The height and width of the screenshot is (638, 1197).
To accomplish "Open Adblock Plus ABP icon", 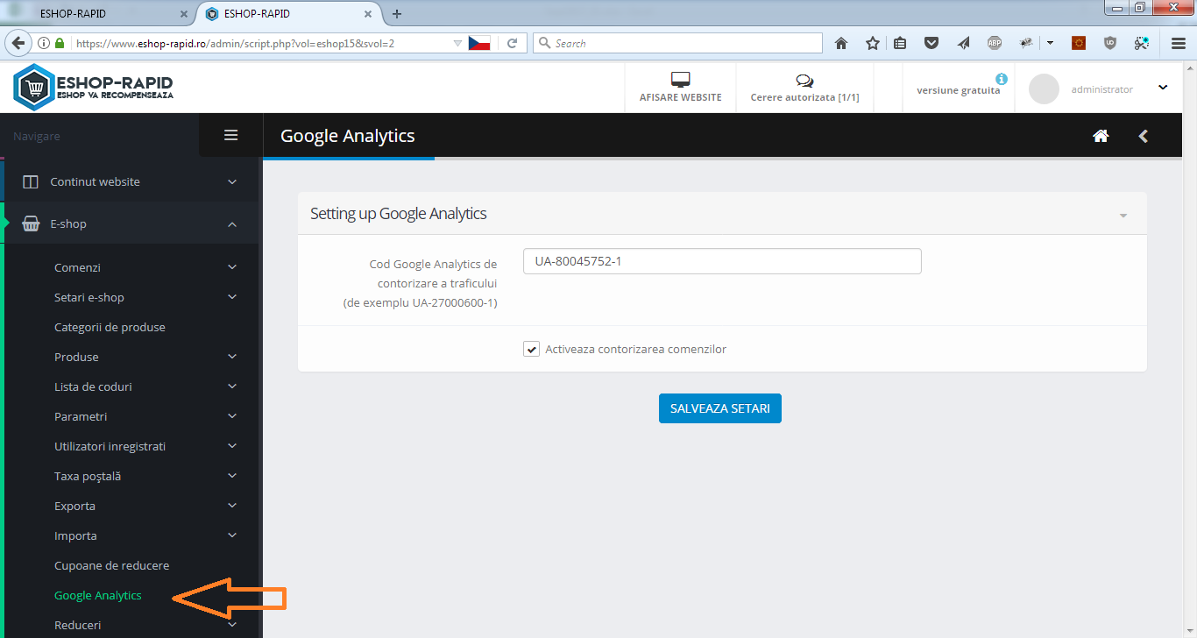I will [x=995, y=43].
